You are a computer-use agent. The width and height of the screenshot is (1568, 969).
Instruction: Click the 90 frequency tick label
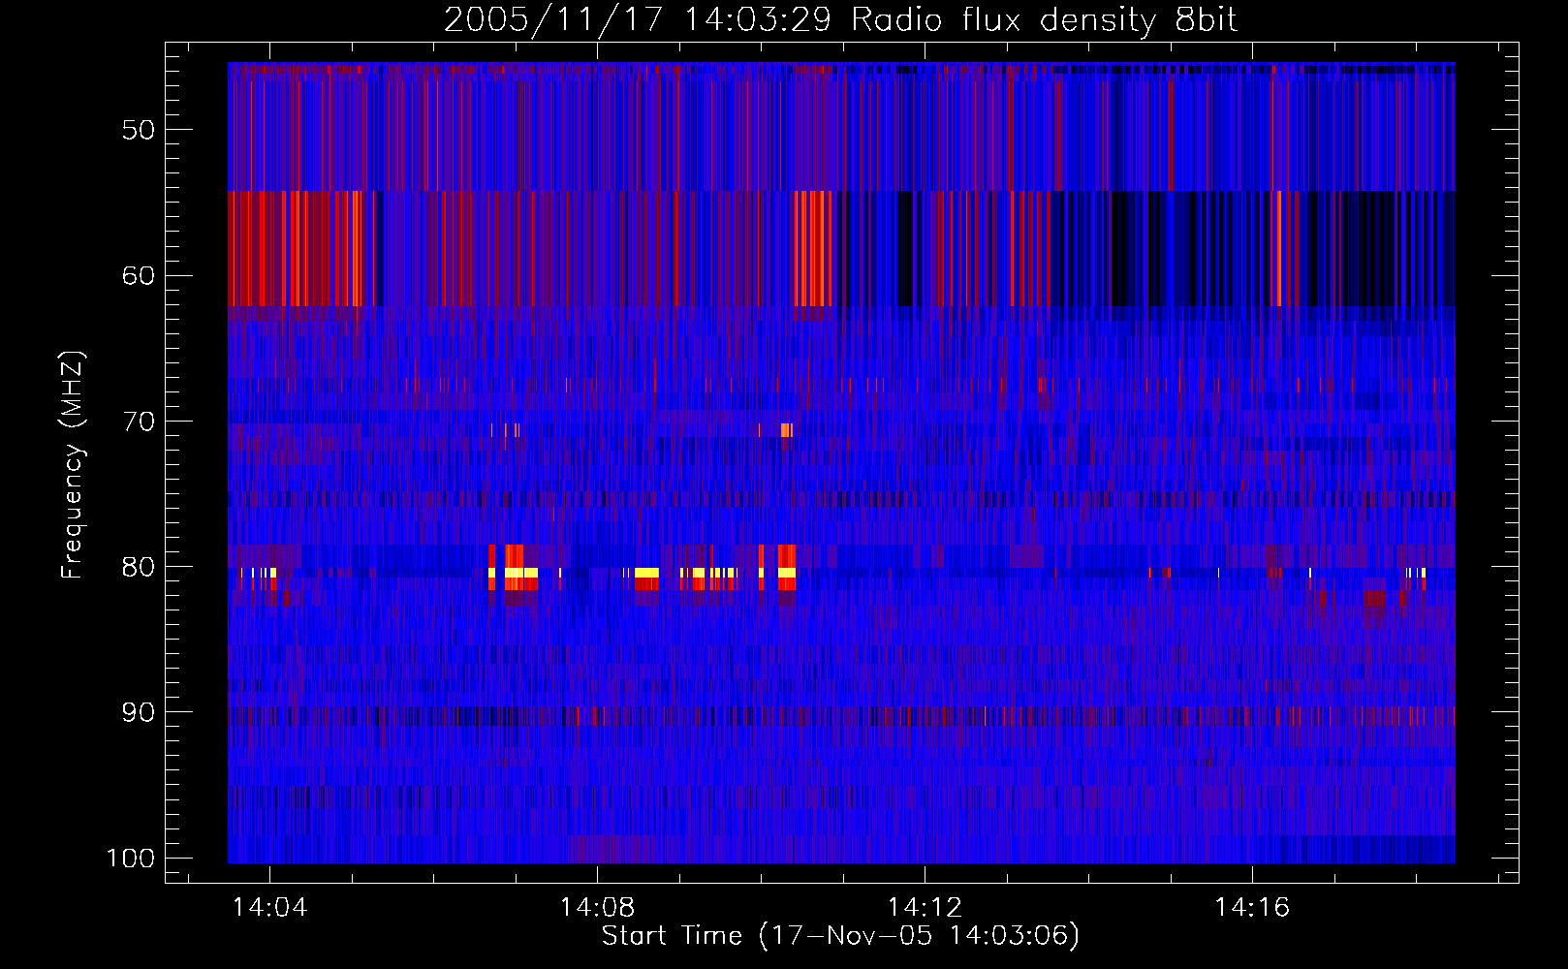(139, 713)
